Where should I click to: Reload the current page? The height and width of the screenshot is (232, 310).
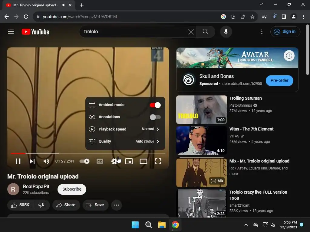26,17
